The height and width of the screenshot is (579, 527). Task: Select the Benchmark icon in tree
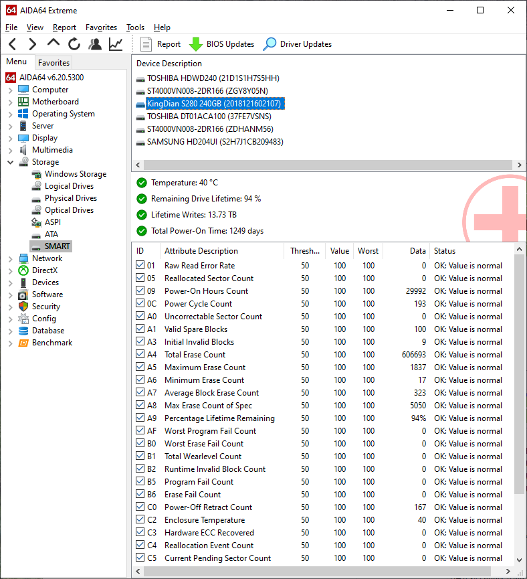point(23,343)
